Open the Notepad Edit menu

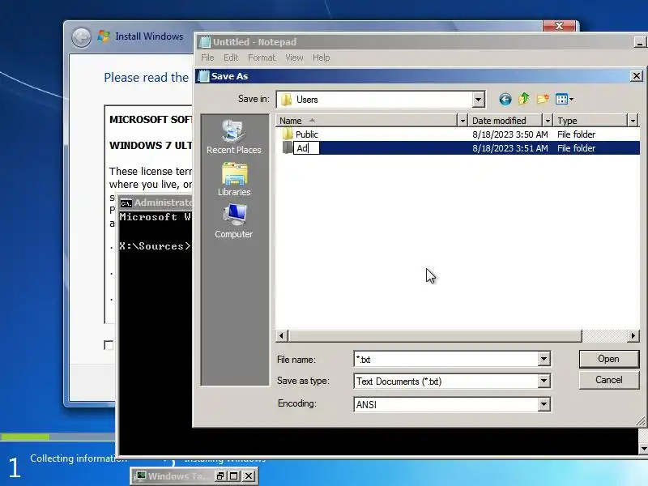[231, 58]
